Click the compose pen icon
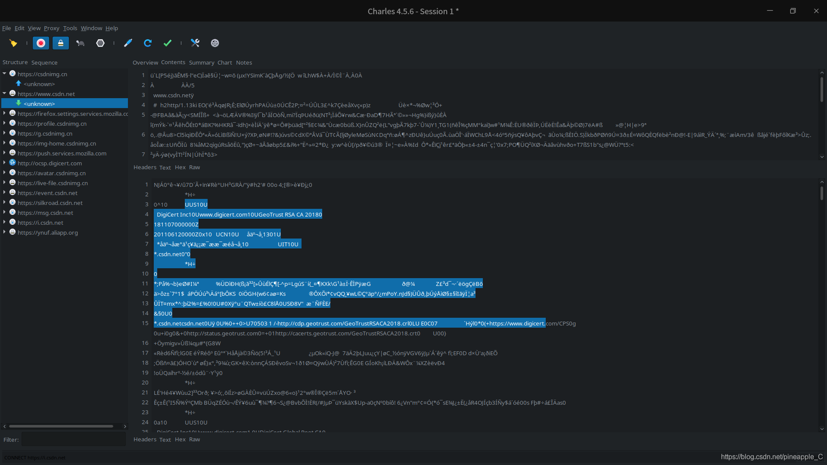 [128, 43]
